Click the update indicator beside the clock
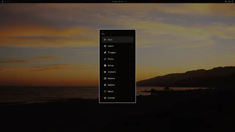Viewport: 235px width, 132px height. point(125,1)
